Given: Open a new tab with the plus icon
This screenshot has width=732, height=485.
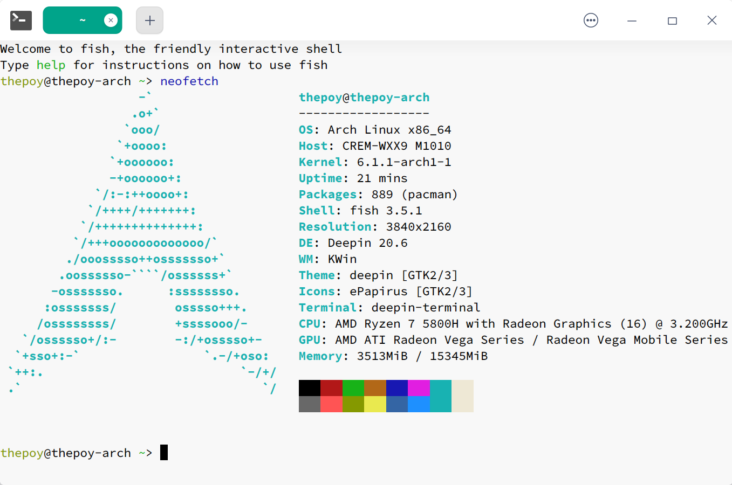Looking at the screenshot, I should click(149, 20).
